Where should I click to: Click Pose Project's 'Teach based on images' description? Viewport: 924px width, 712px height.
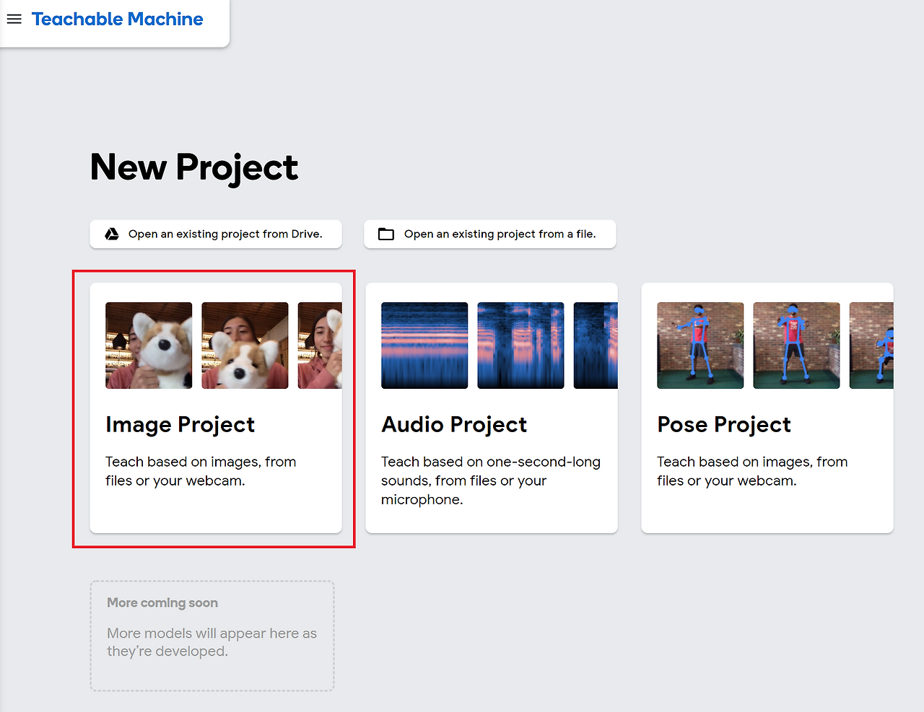752,471
